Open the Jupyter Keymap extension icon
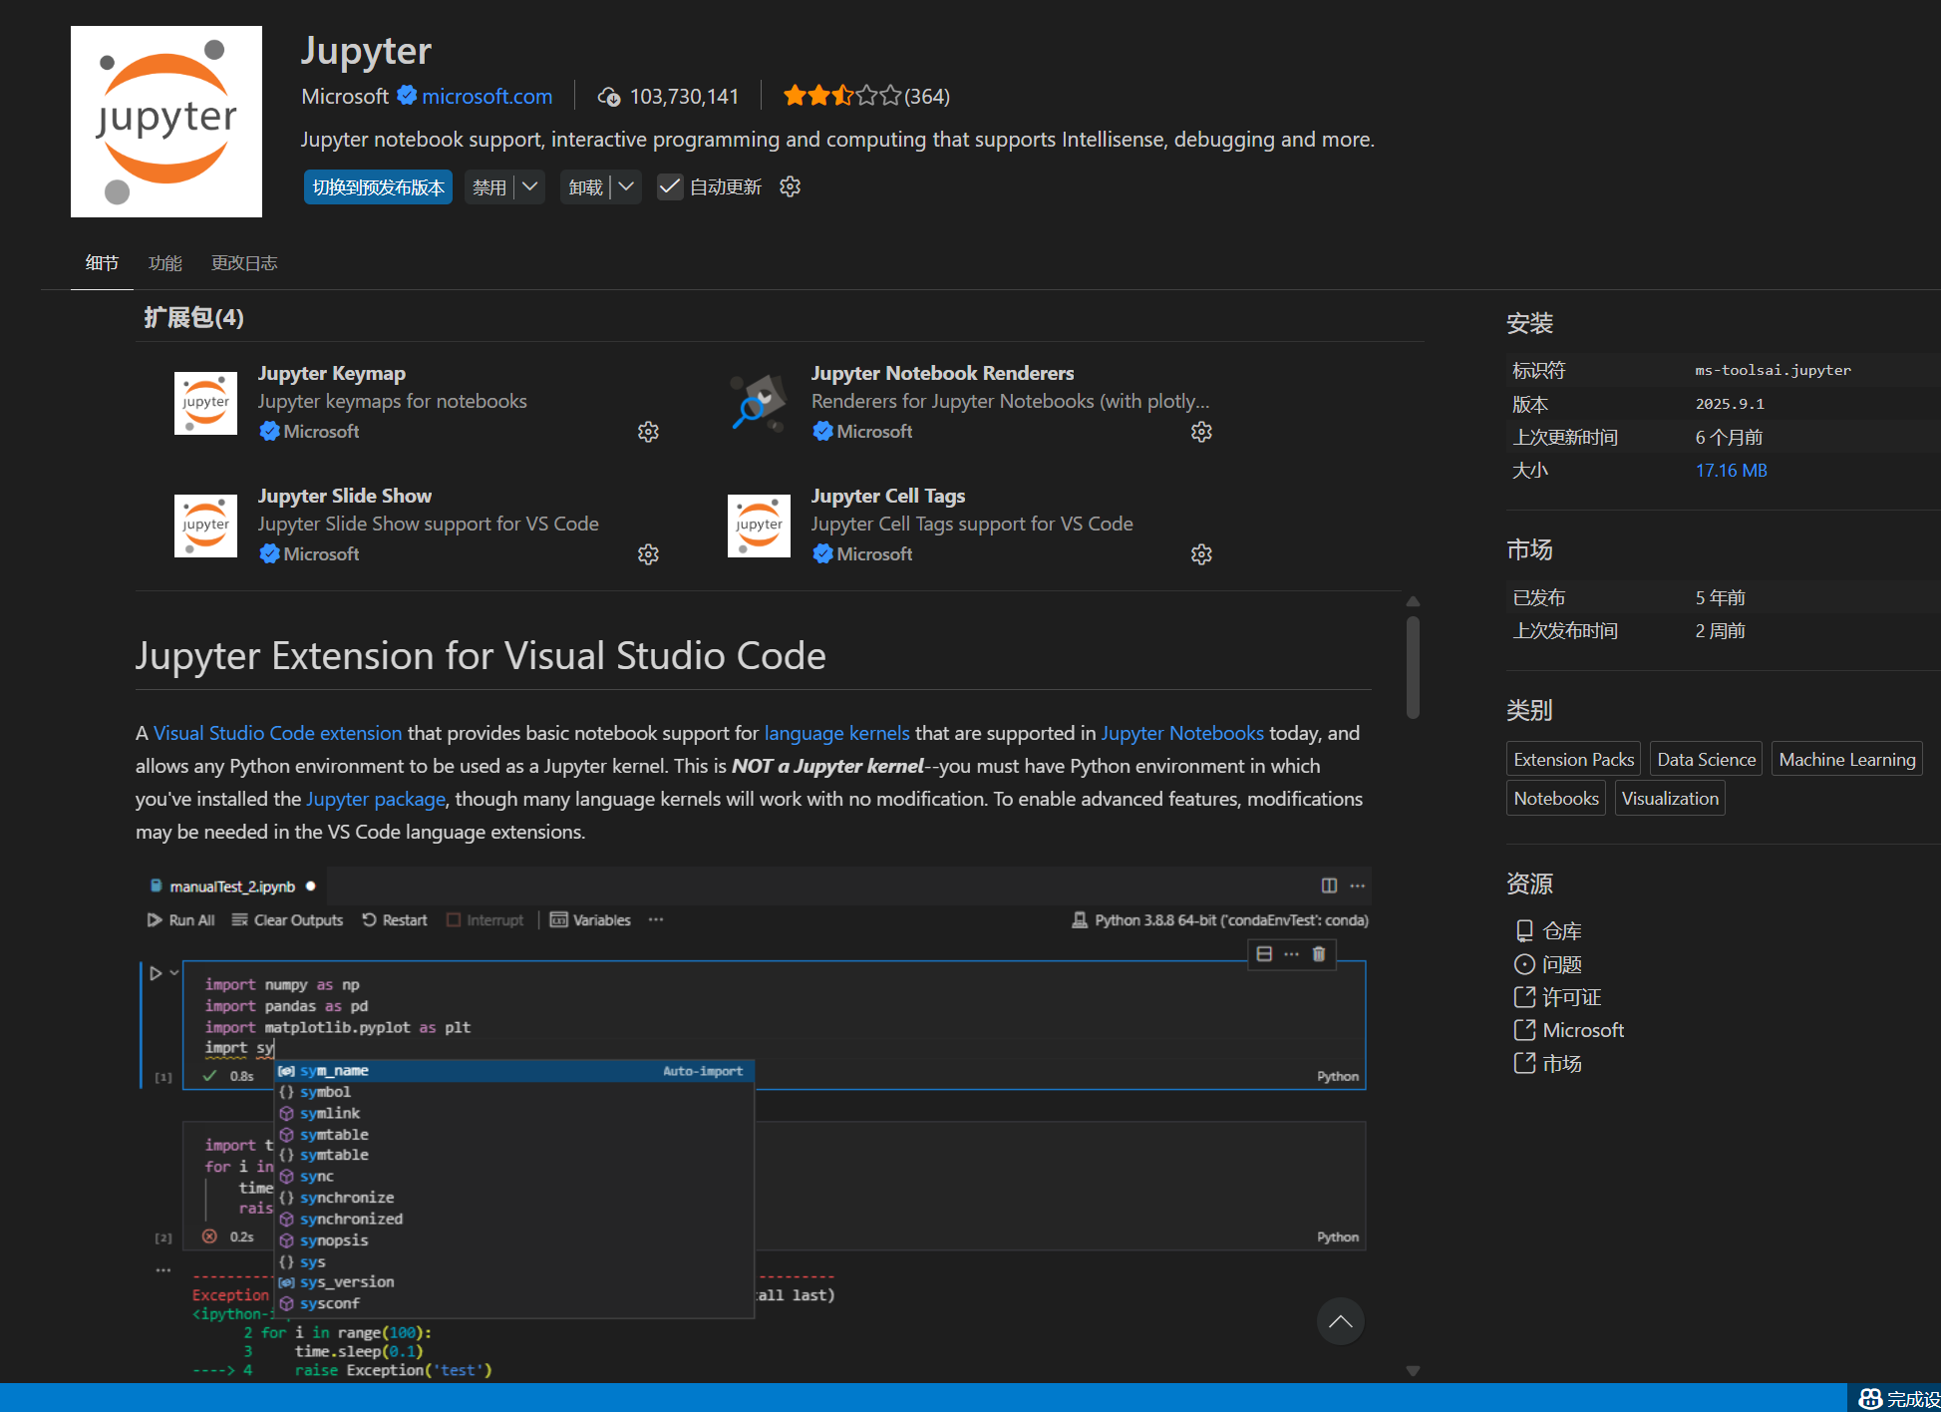This screenshot has height=1412, width=1941. (205, 403)
